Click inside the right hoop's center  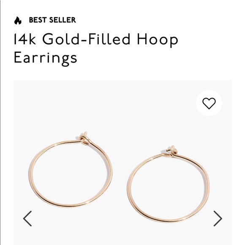coord(168,188)
